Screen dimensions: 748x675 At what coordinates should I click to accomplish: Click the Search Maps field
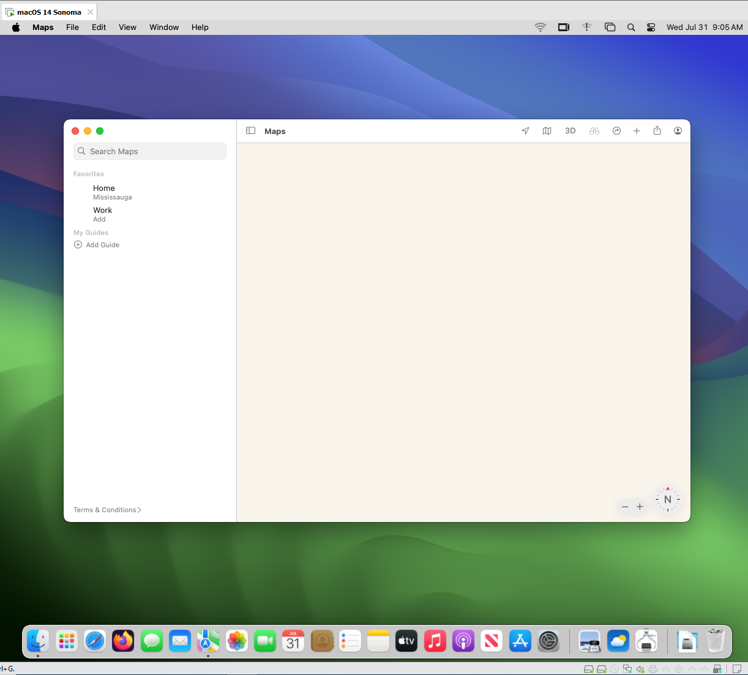(150, 151)
